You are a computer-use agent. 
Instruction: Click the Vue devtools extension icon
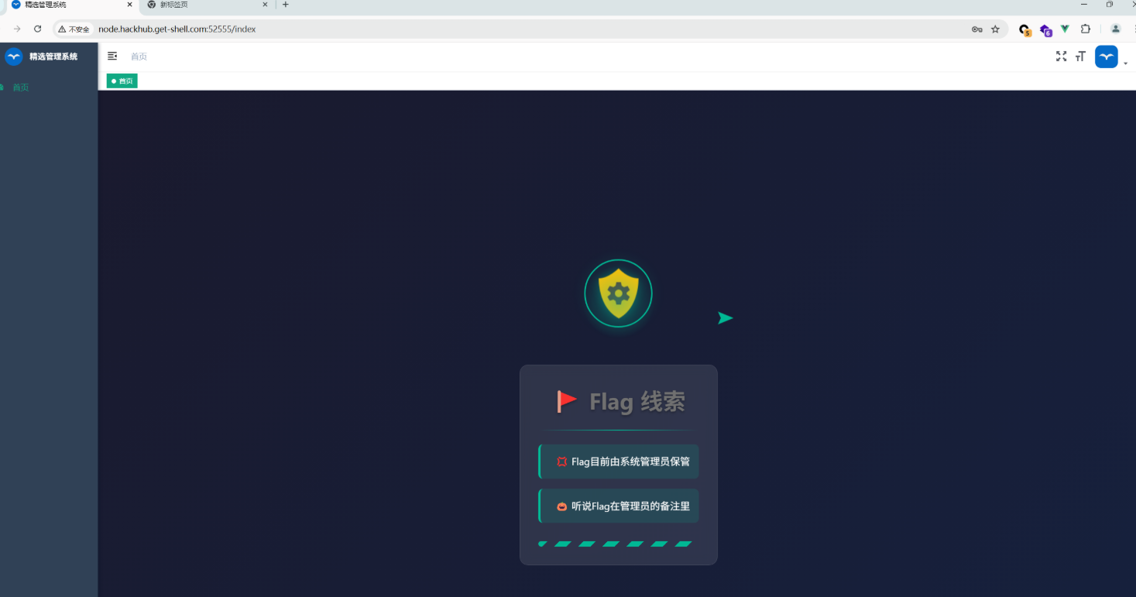pyautogui.click(x=1065, y=29)
